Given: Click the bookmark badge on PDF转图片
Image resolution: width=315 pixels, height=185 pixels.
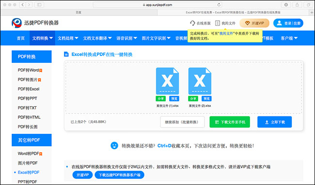Looking at the screenshot, I should point(39,80).
